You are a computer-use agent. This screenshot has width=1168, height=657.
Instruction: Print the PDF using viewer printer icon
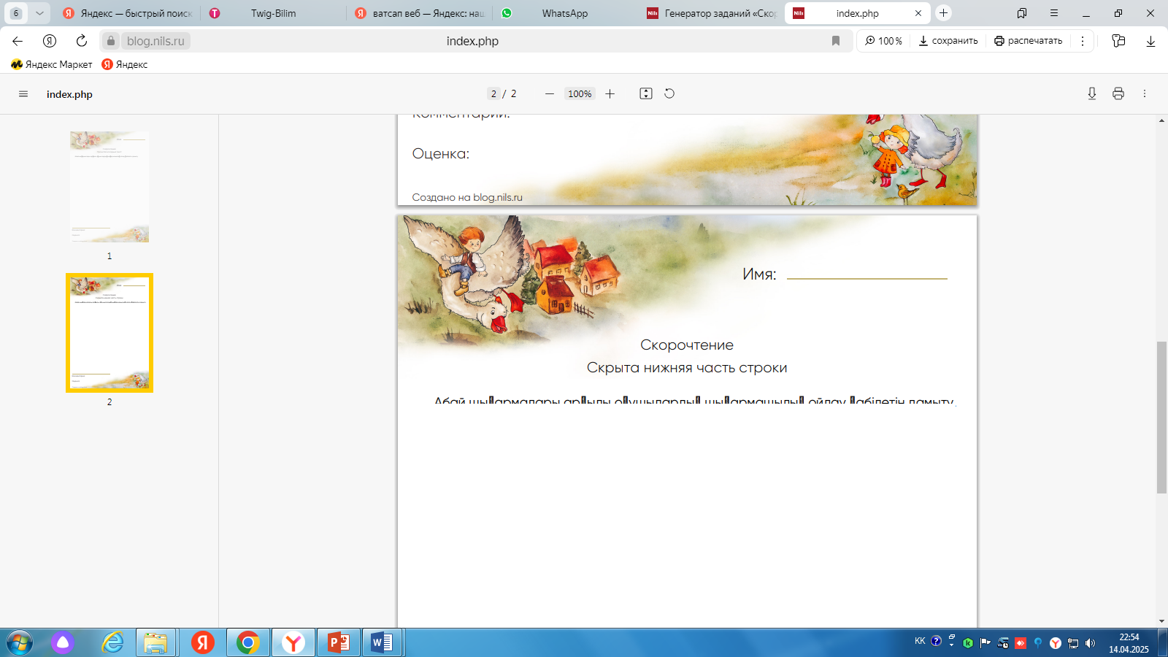point(1118,93)
